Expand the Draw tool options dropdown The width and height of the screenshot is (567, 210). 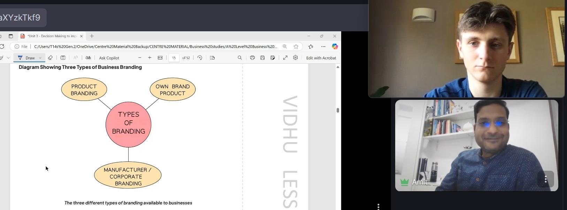click(x=40, y=58)
